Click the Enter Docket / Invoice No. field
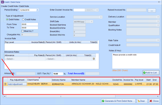162x105 pixels. (79, 10)
